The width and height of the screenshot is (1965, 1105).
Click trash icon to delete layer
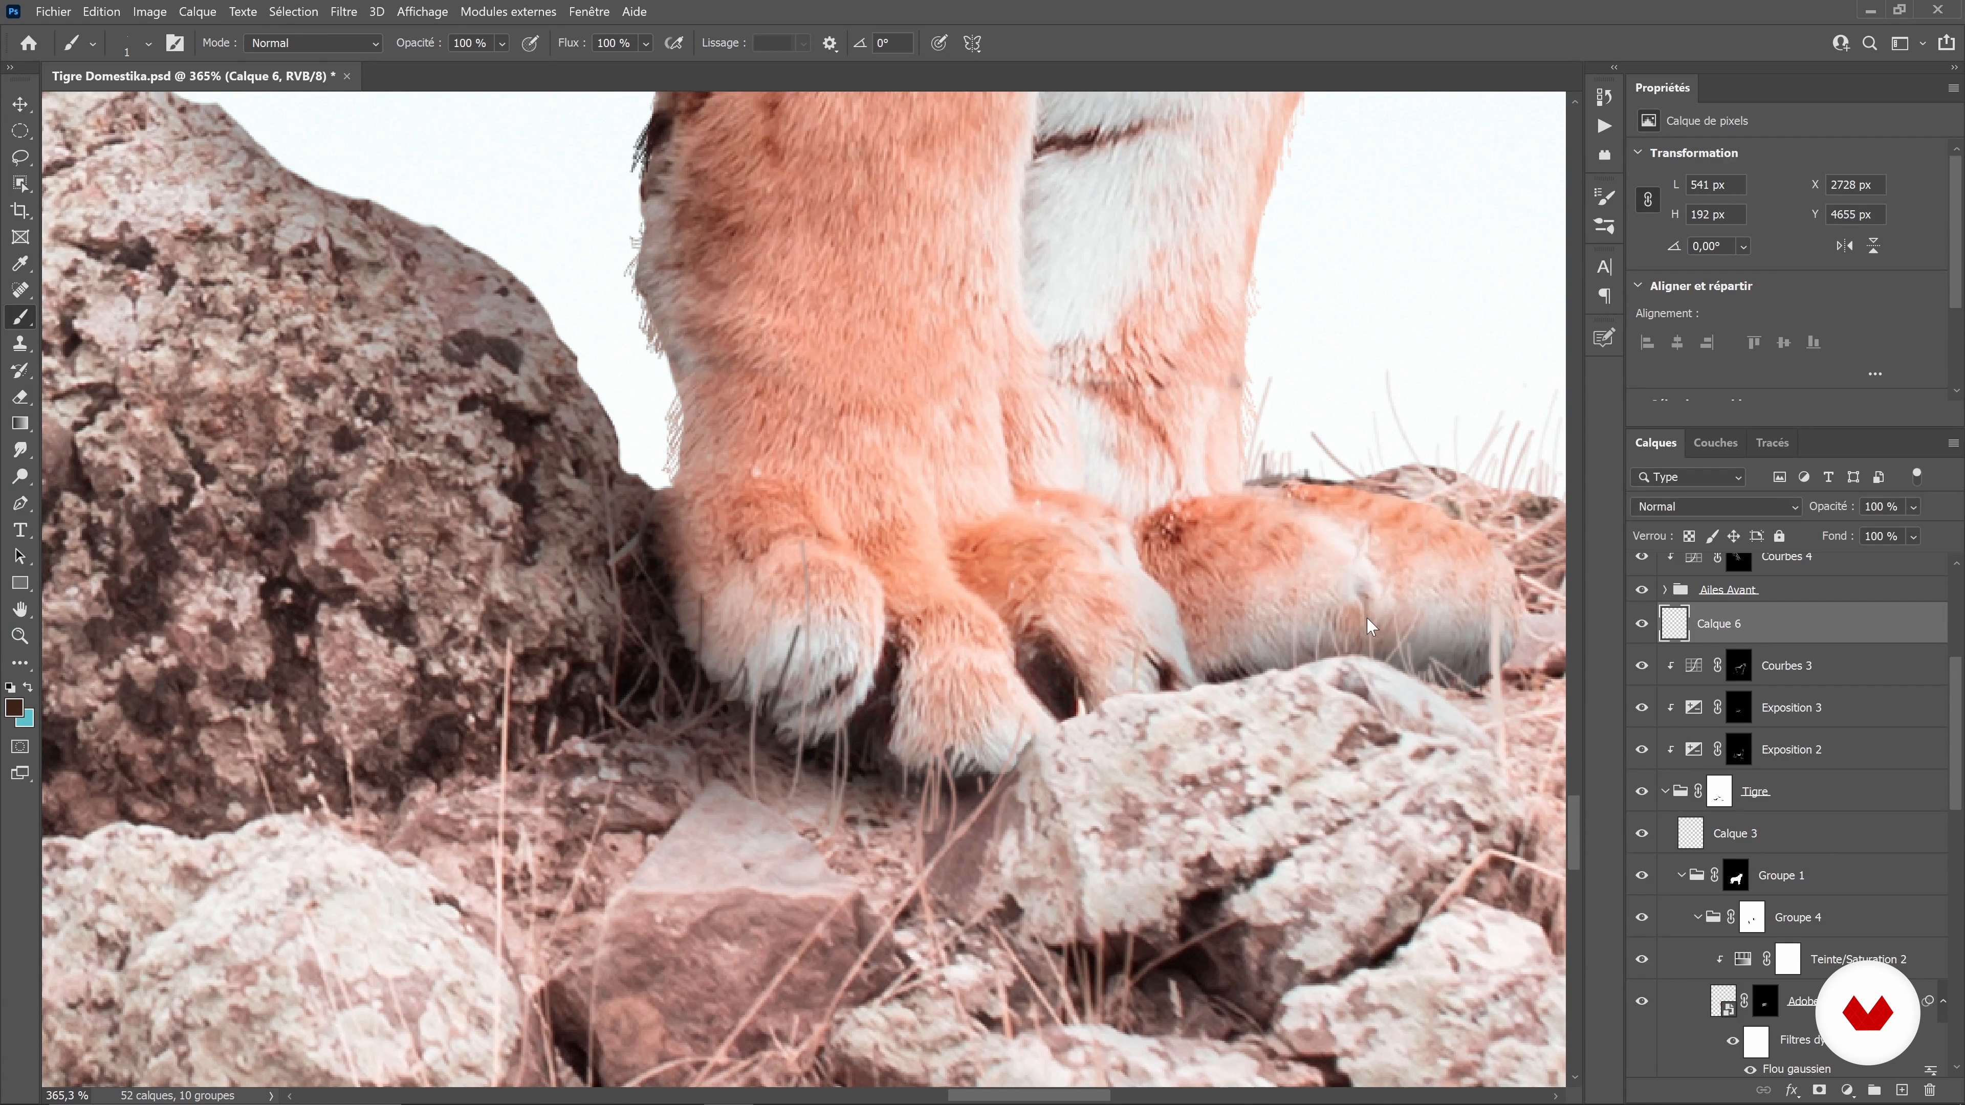tap(1929, 1090)
